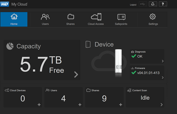Expand the Content Scan arrow

(162, 105)
